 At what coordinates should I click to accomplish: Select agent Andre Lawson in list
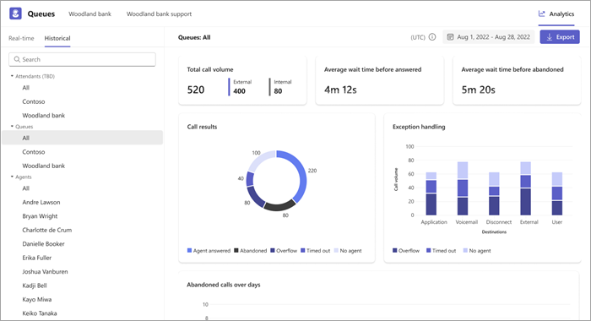click(x=41, y=202)
